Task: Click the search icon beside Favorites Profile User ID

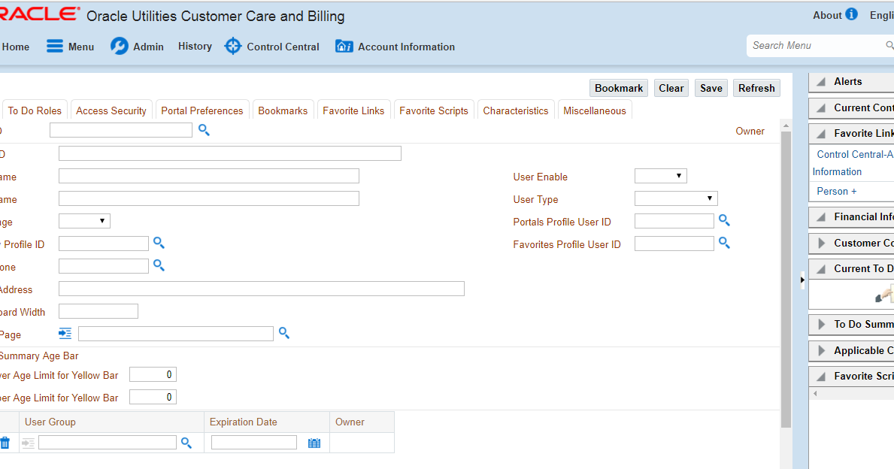Action: point(724,244)
